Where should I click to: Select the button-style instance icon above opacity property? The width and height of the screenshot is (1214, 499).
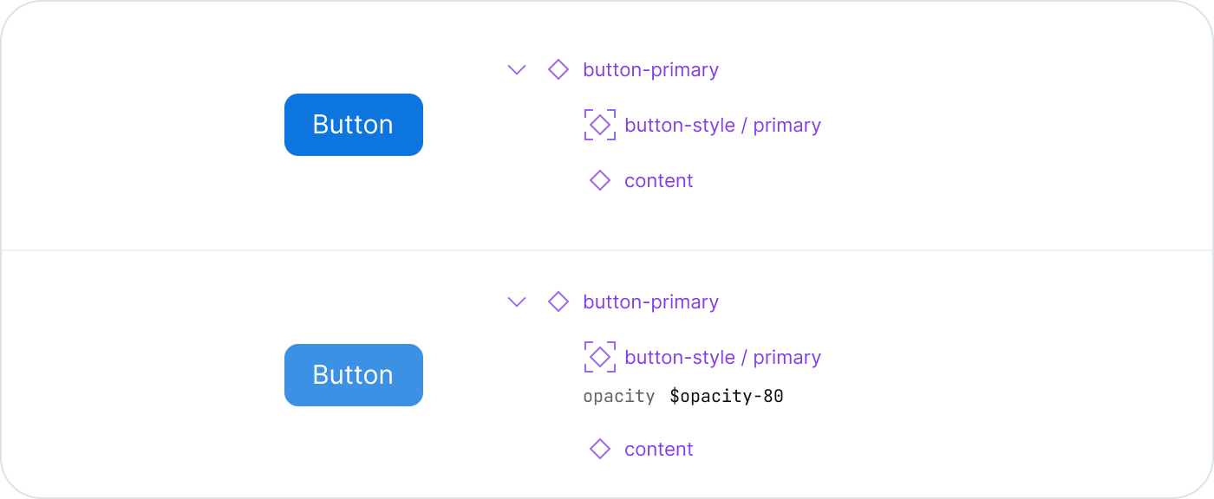(600, 357)
